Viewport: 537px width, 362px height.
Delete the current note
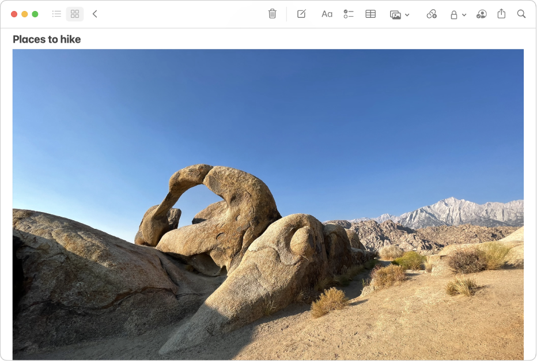pyautogui.click(x=272, y=14)
